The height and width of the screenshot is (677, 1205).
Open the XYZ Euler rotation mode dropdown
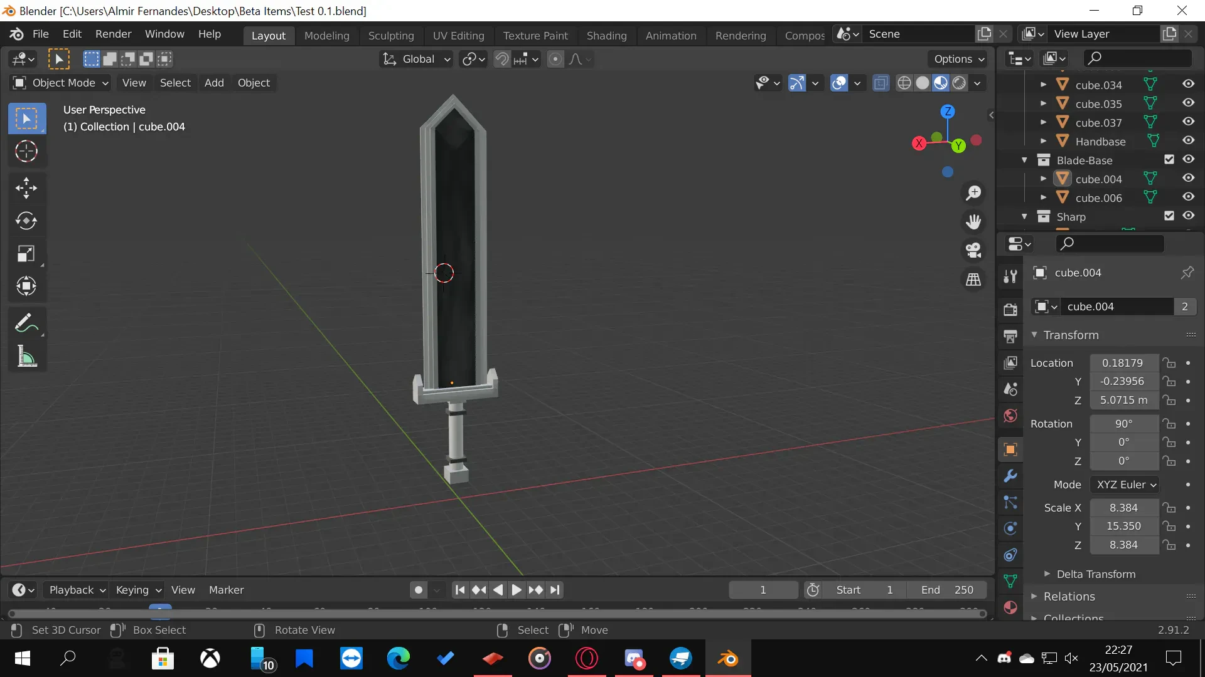pyautogui.click(x=1125, y=485)
